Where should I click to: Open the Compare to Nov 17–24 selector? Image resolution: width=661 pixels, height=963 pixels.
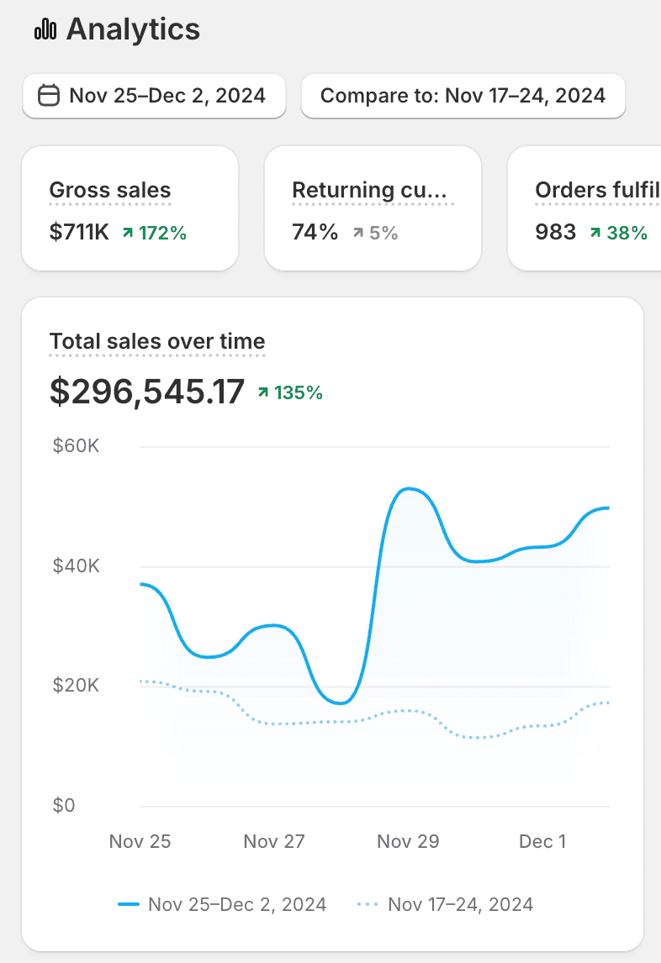[463, 96]
